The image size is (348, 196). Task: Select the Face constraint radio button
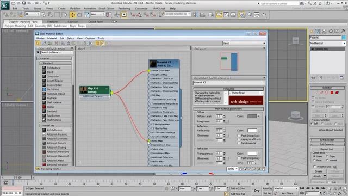click(314, 160)
